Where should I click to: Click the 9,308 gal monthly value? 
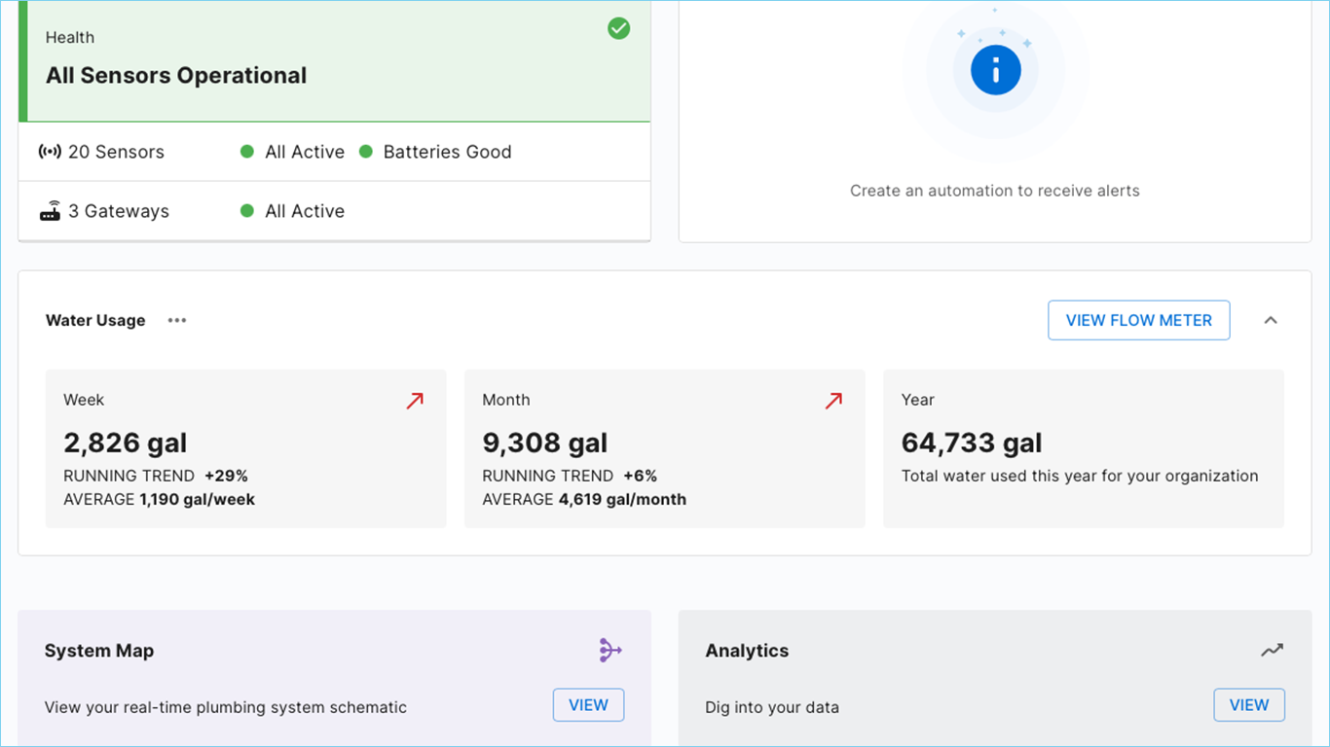point(545,444)
